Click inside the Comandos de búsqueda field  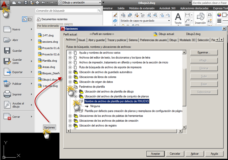coord(67,10)
